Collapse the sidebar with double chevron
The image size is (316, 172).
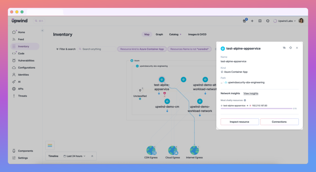(42, 31)
